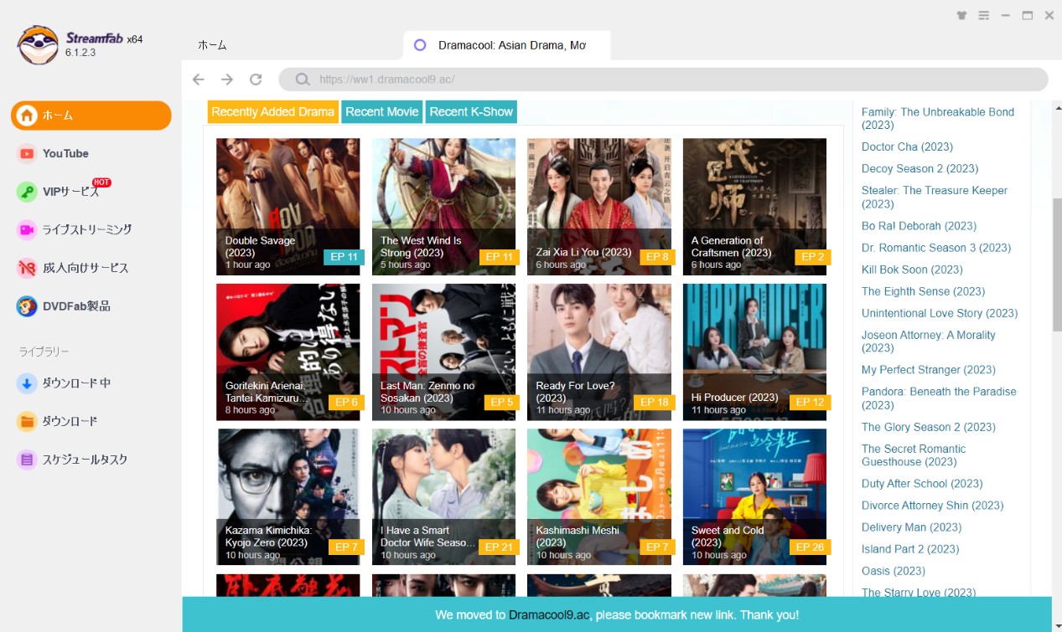The width and height of the screenshot is (1062, 632).
Task: Click the Delivery Man (2023) link
Action: point(911,527)
